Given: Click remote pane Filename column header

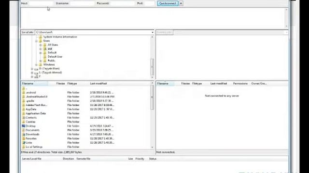Looking at the screenshot, I should pyautogui.click(x=165, y=84).
